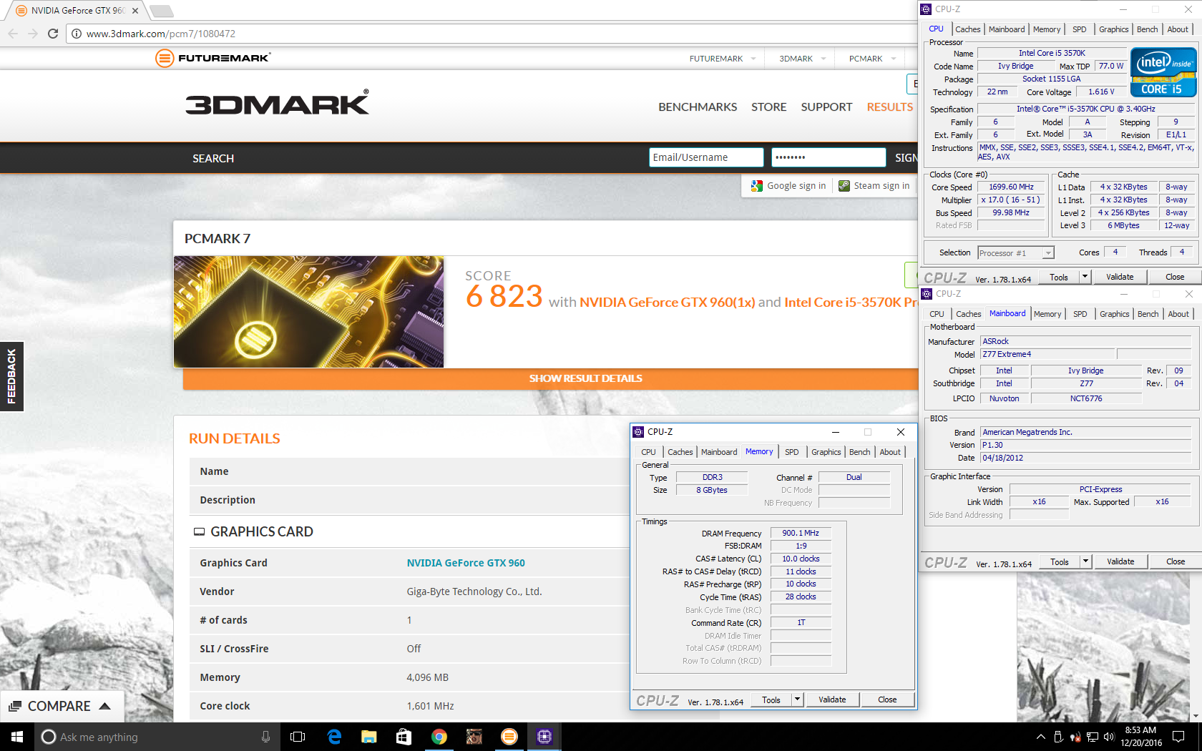Click Close button in Memory CPU-Z window
Image resolution: width=1202 pixels, height=751 pixels.
[x=887, y=700]
